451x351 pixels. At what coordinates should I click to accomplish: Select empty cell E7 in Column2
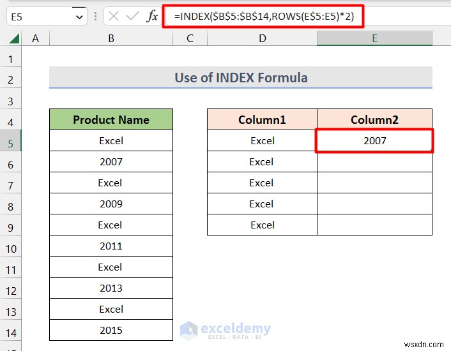pos(374,183)
